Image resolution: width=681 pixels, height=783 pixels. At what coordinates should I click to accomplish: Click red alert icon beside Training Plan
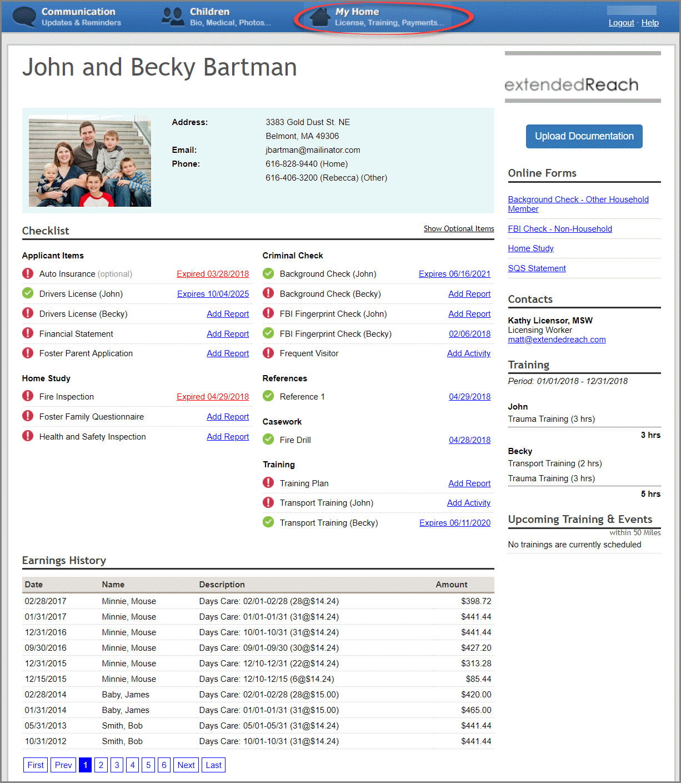pyautogui.click(x=268, y=482)
